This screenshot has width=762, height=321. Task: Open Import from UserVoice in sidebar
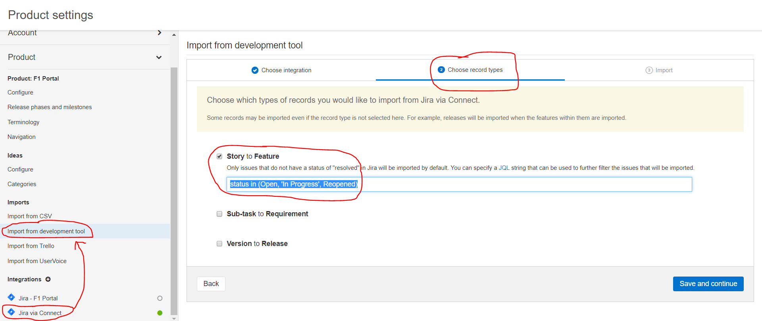click(x=37, y=261)
